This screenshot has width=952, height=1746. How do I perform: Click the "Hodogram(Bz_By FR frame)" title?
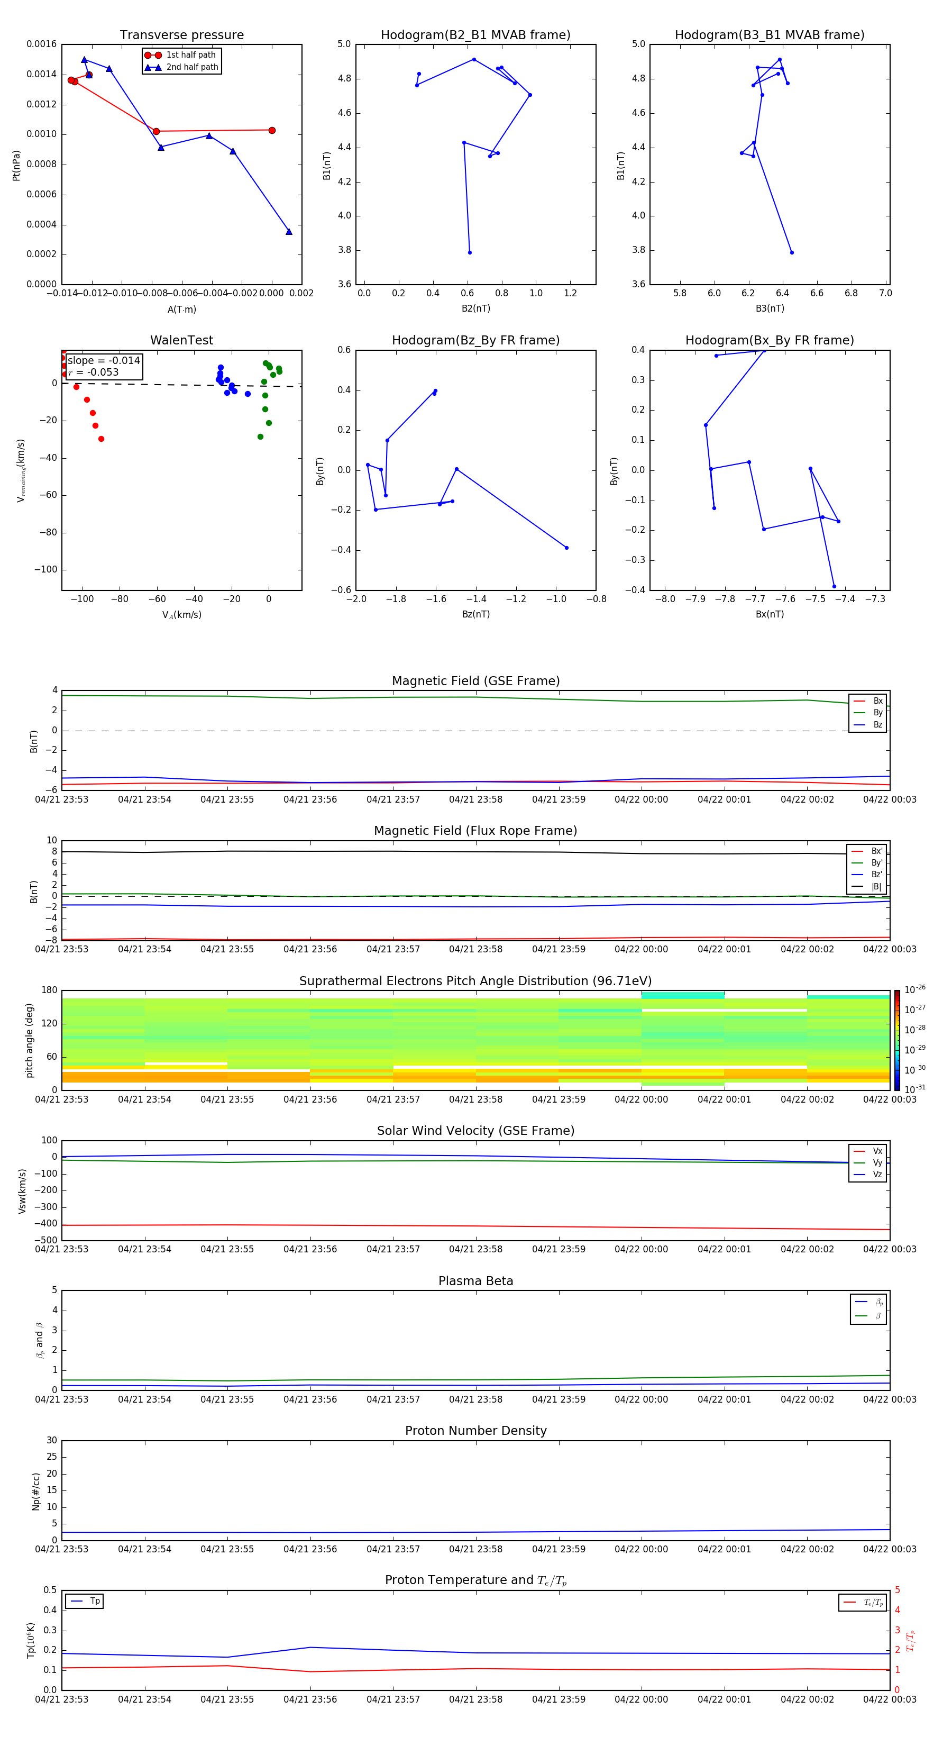pyautogui.click(x=475, y=340)
